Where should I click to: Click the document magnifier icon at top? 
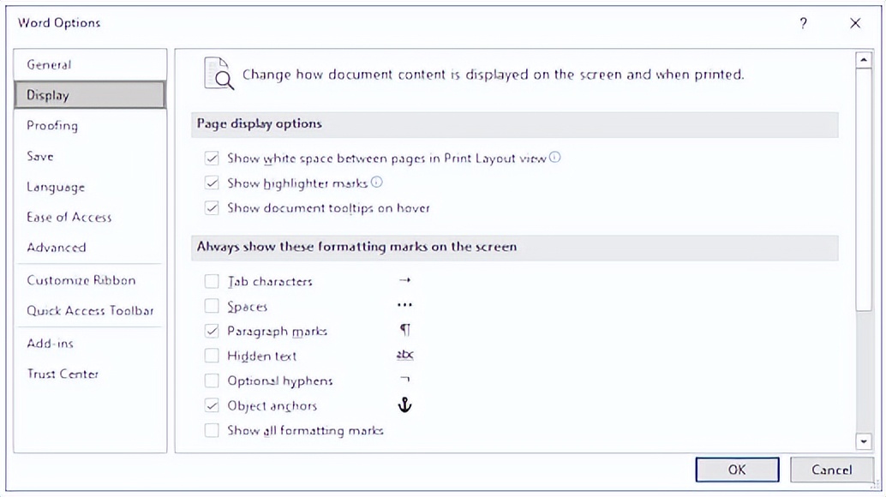[x=219, y=74]
